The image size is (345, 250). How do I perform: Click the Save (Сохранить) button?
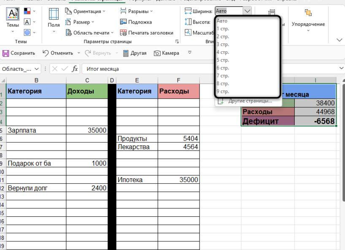[19, 53]
